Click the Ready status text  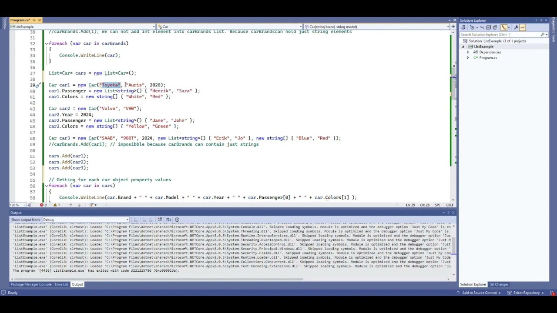[x=13, y=293]
